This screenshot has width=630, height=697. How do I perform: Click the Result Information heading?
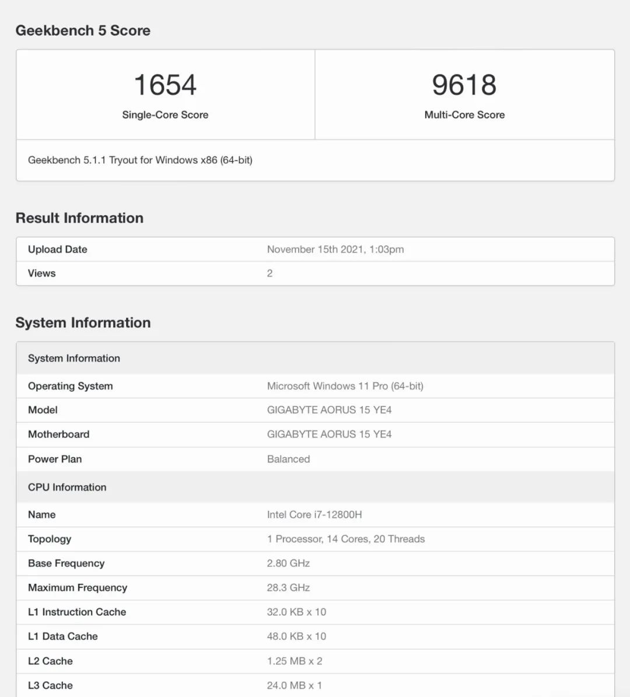point(79,218)
